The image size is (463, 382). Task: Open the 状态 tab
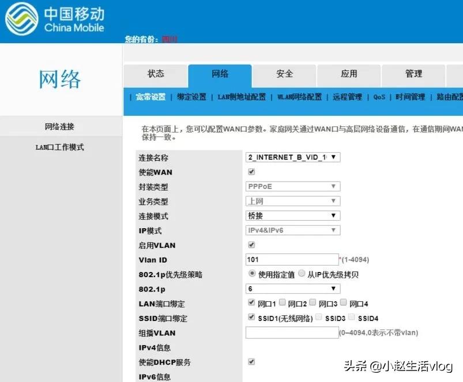point(156,74)
